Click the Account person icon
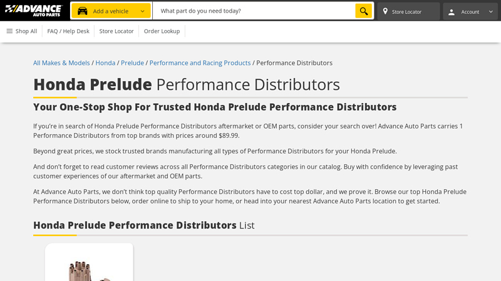The image size is (501, 281). pyautogui.click(x=452, y=12)
